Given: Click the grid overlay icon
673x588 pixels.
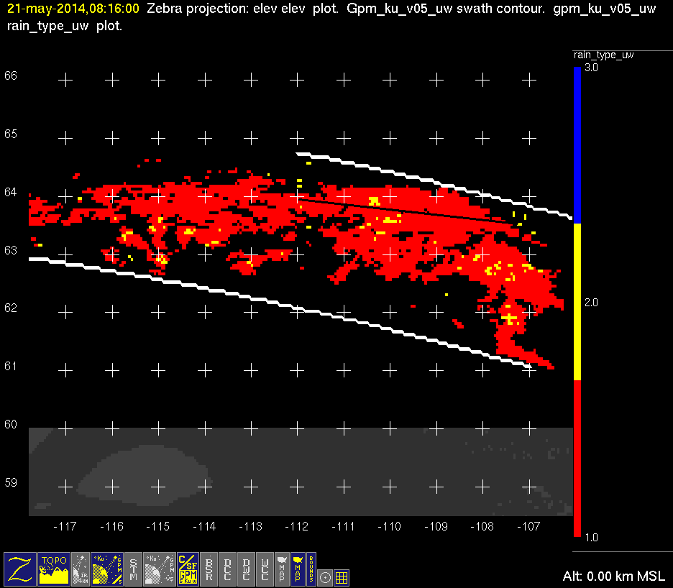Looking at the screenshot, I should (x=342, y=576).
